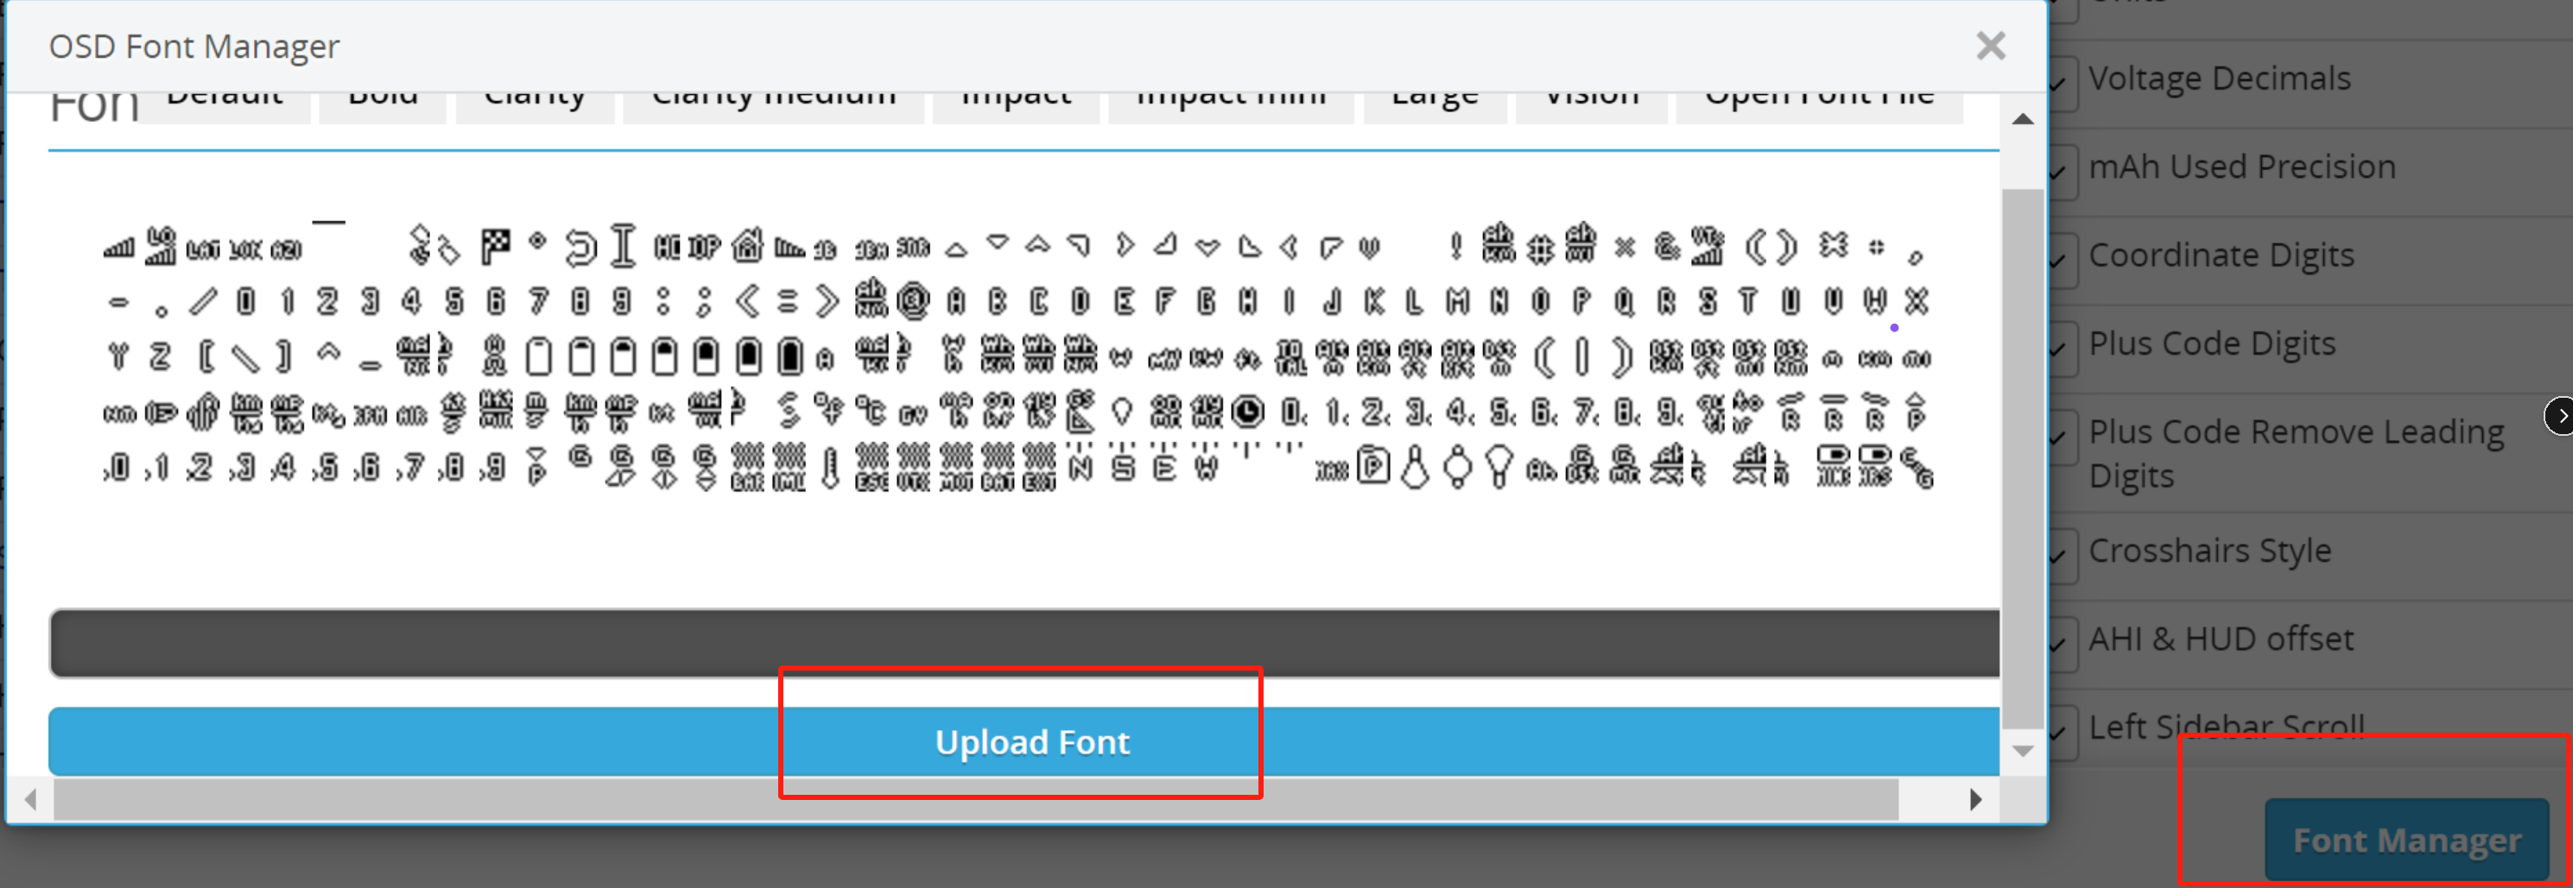Click Open Font File button
The height and width of the screenshot is (888, 2573).
coord(1819,107)
